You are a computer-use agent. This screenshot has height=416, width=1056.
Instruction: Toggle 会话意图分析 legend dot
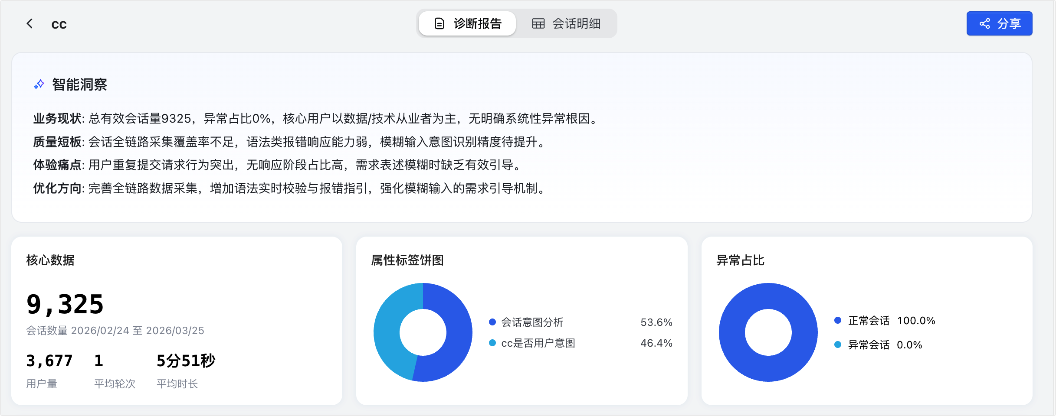(x=492, y=322)
